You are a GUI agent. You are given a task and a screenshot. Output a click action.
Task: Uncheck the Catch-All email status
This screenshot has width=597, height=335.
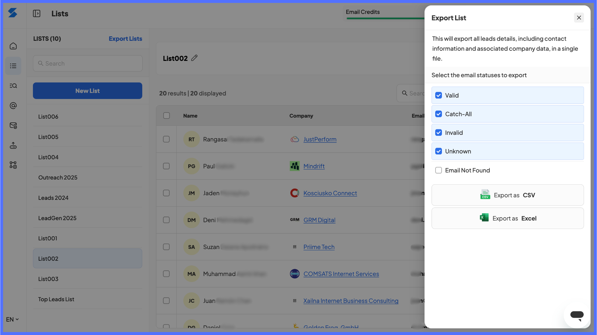(x=438, y=114)
